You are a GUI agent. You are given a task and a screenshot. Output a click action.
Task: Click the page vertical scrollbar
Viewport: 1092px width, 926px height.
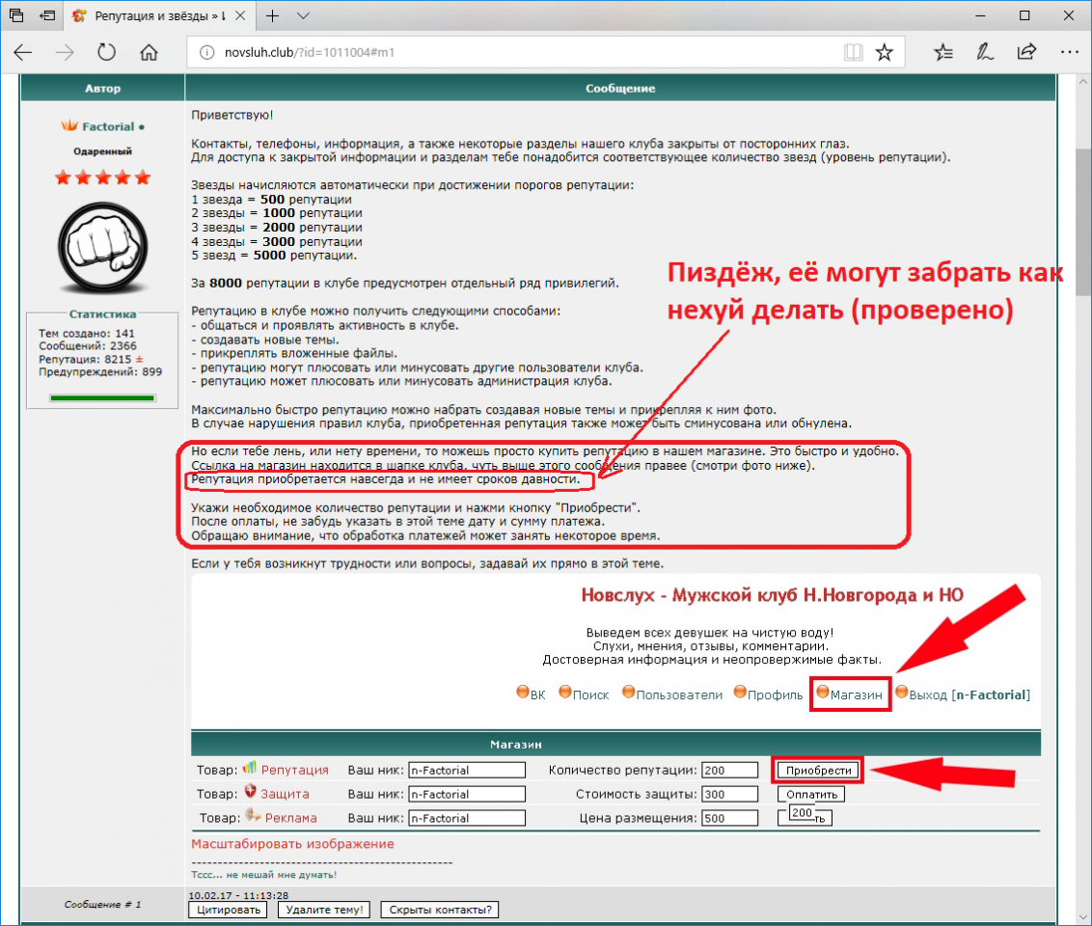[1082, 482]
